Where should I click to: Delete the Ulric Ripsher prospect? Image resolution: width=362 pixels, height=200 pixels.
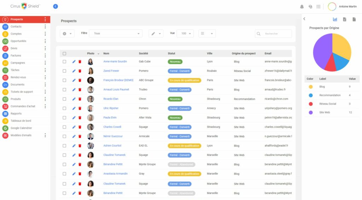80,108
